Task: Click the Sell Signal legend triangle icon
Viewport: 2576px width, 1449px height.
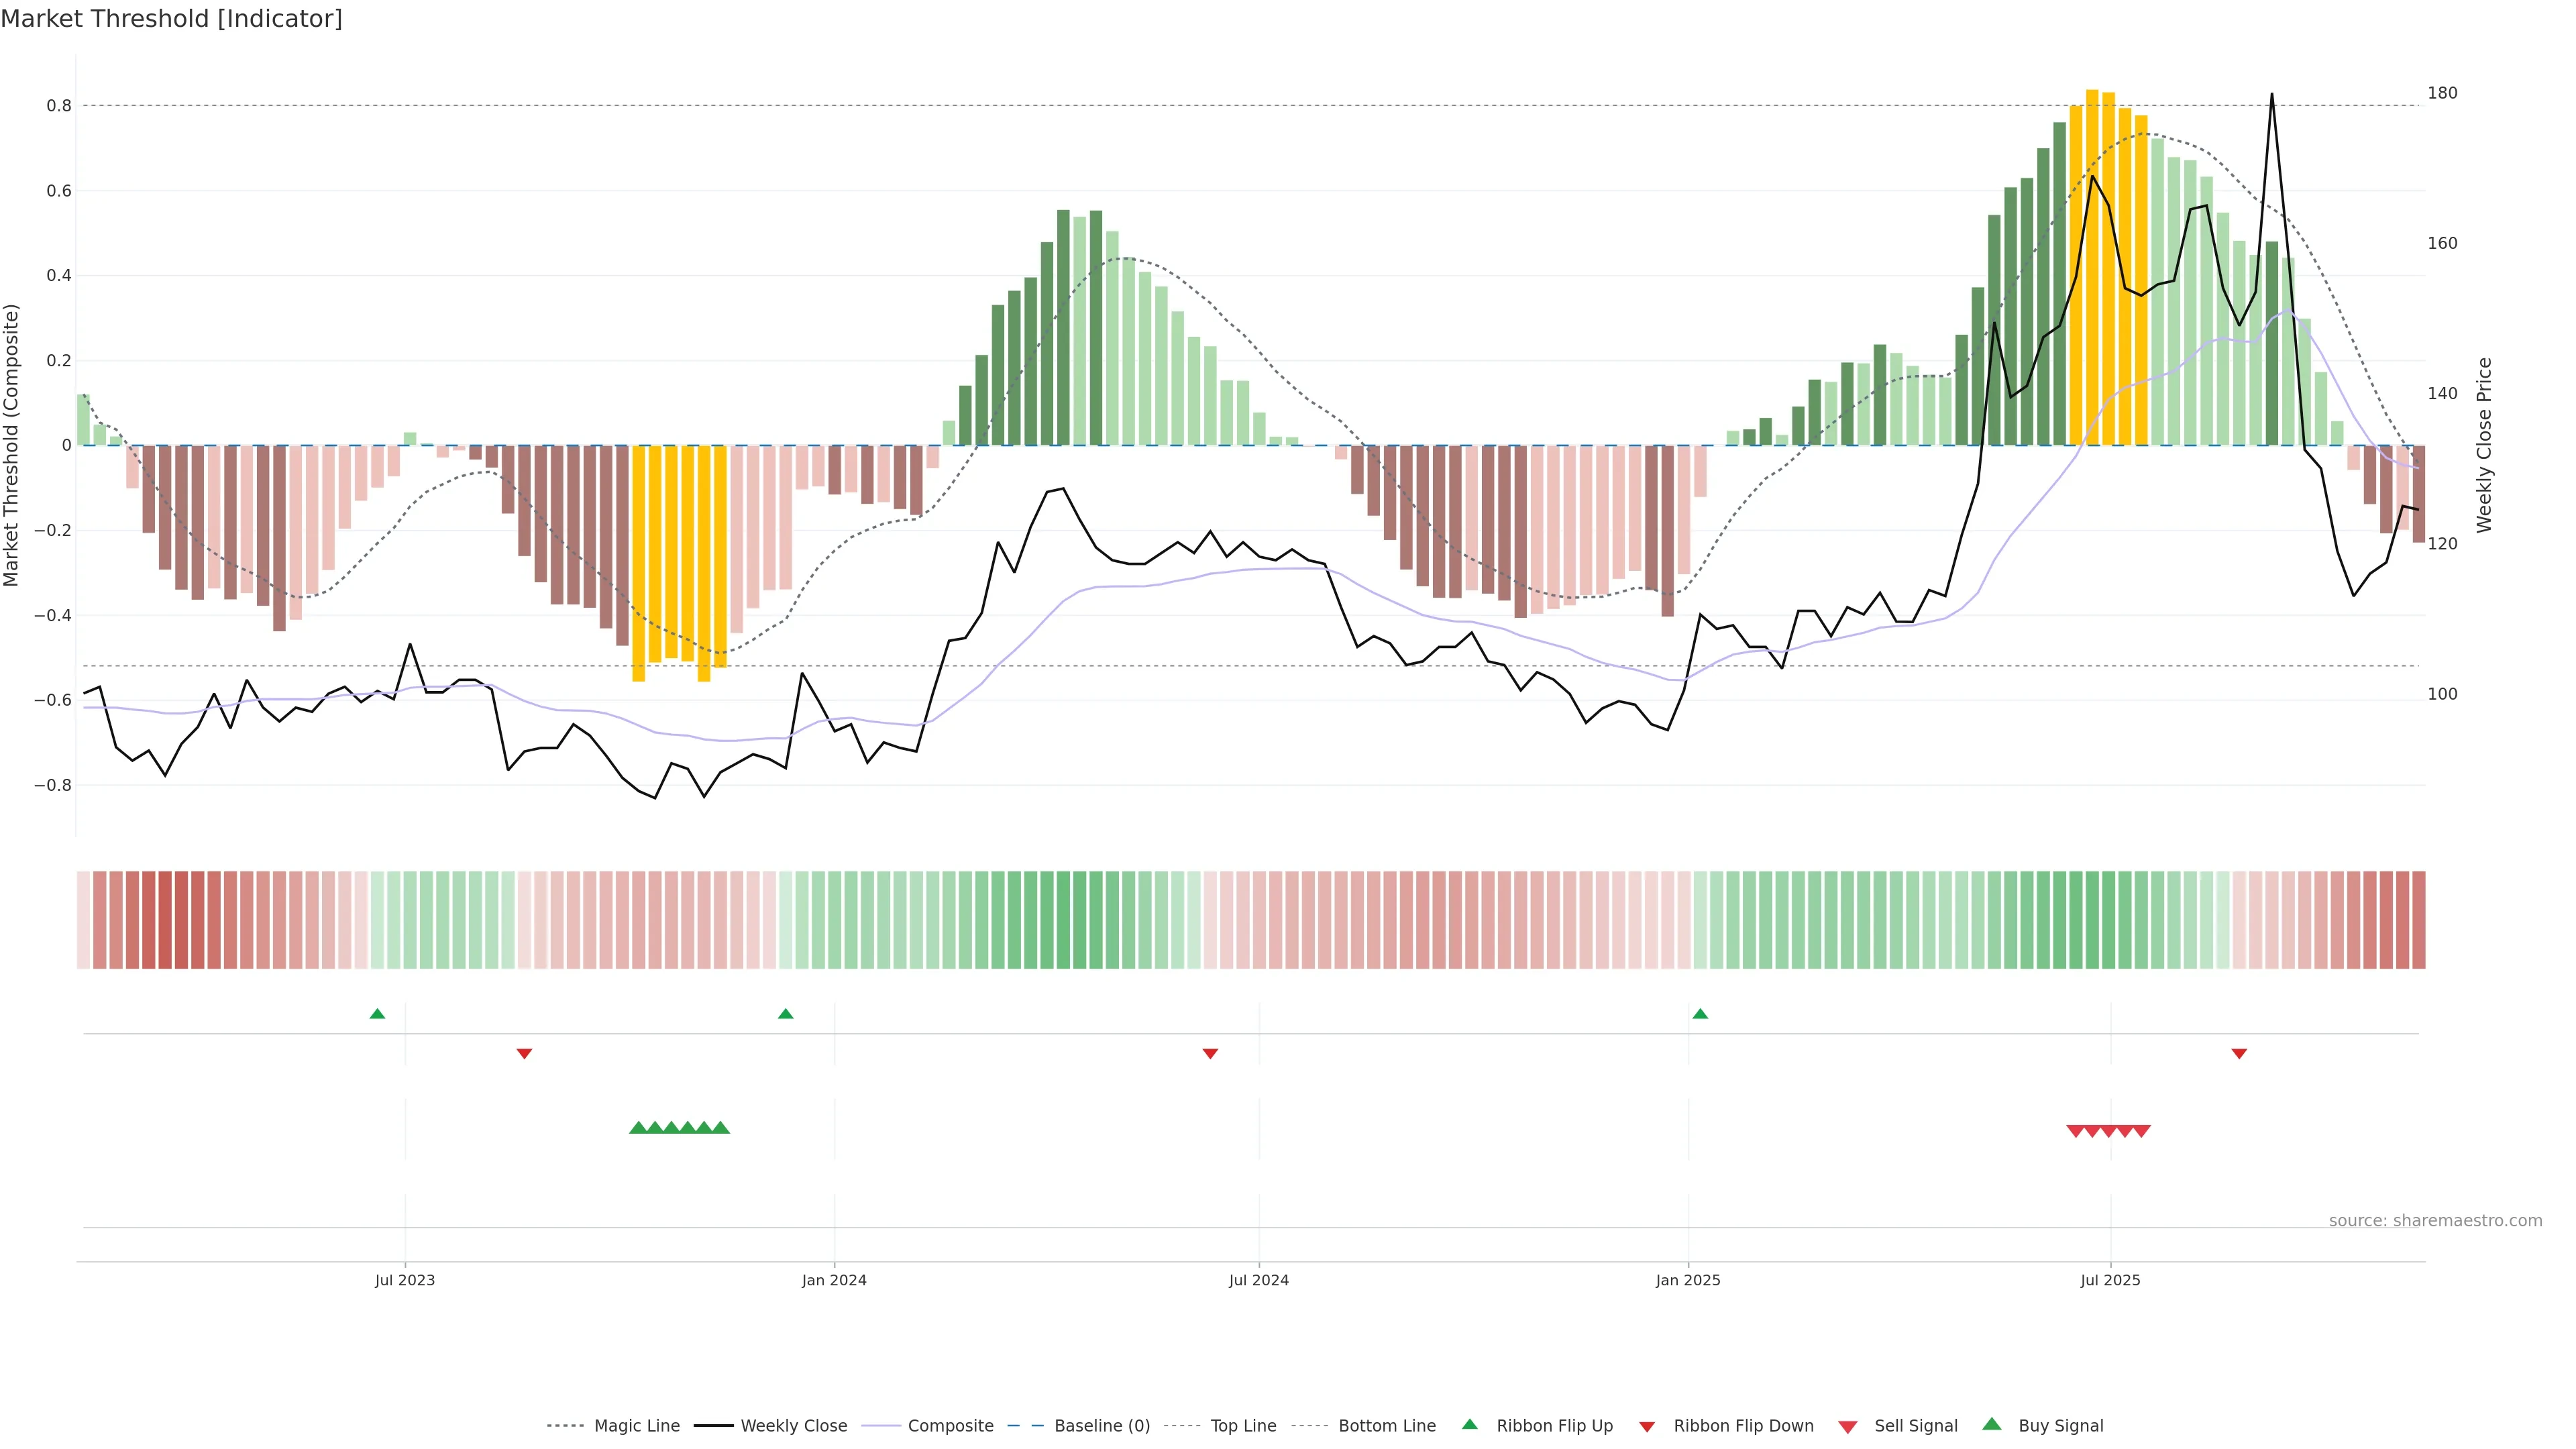Action: 1848,1427
